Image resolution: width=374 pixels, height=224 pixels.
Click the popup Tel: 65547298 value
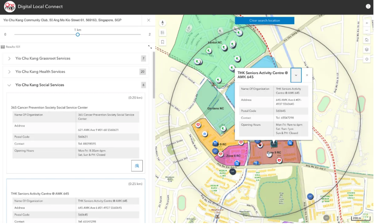pyautogui.click(x=285, y=118)
